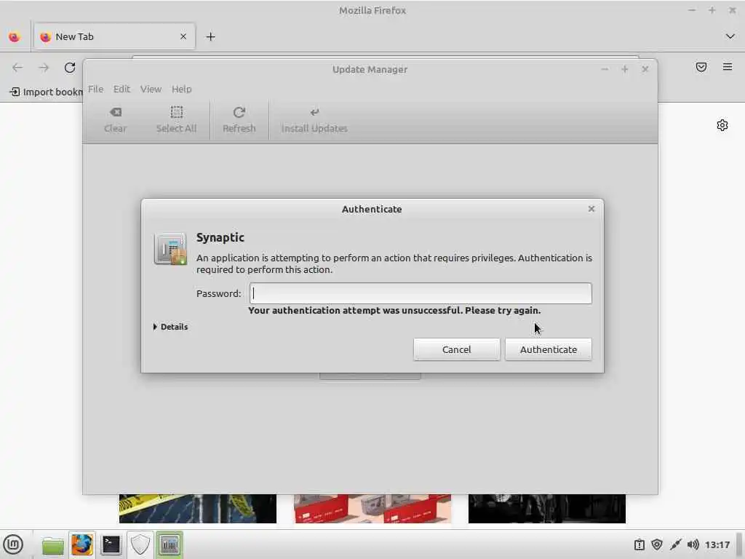745x559 pixels.
Task: Open the Firefox hamburger menu
Action: click(x=728, y=67)
